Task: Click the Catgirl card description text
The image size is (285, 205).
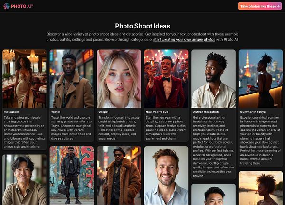Action: (119, 128)
